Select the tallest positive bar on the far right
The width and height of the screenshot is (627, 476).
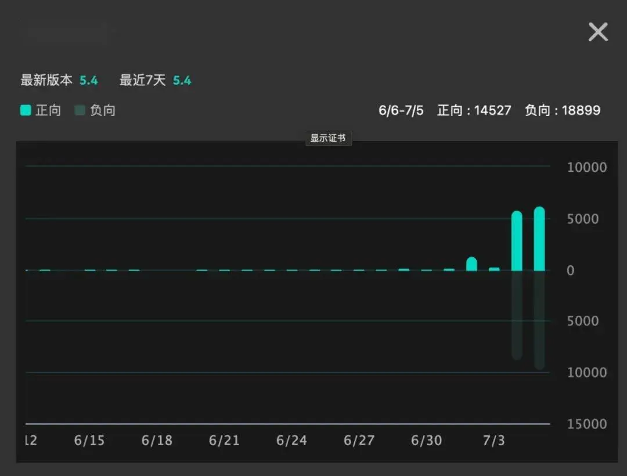click(539, 239)
